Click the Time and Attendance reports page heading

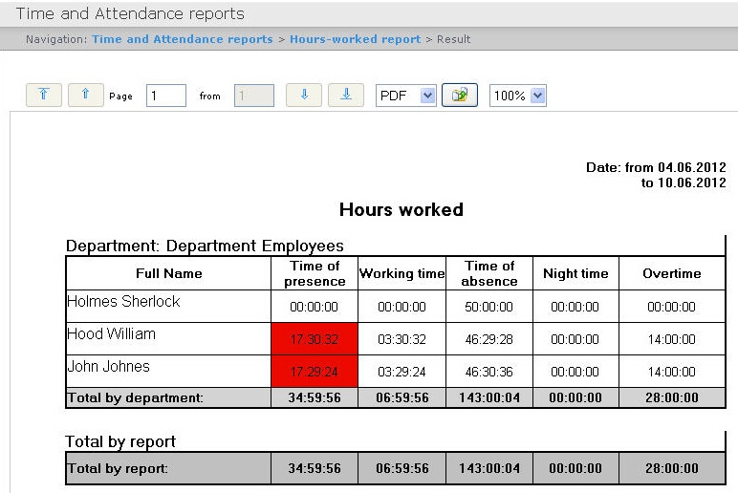(x=130, y=13)
